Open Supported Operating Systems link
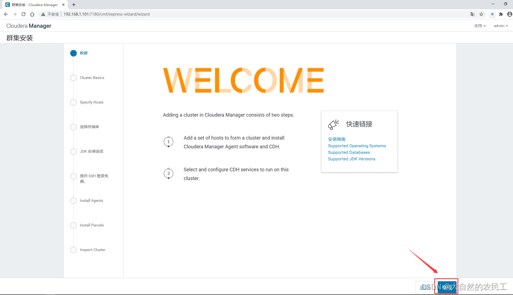 point(357,146)
